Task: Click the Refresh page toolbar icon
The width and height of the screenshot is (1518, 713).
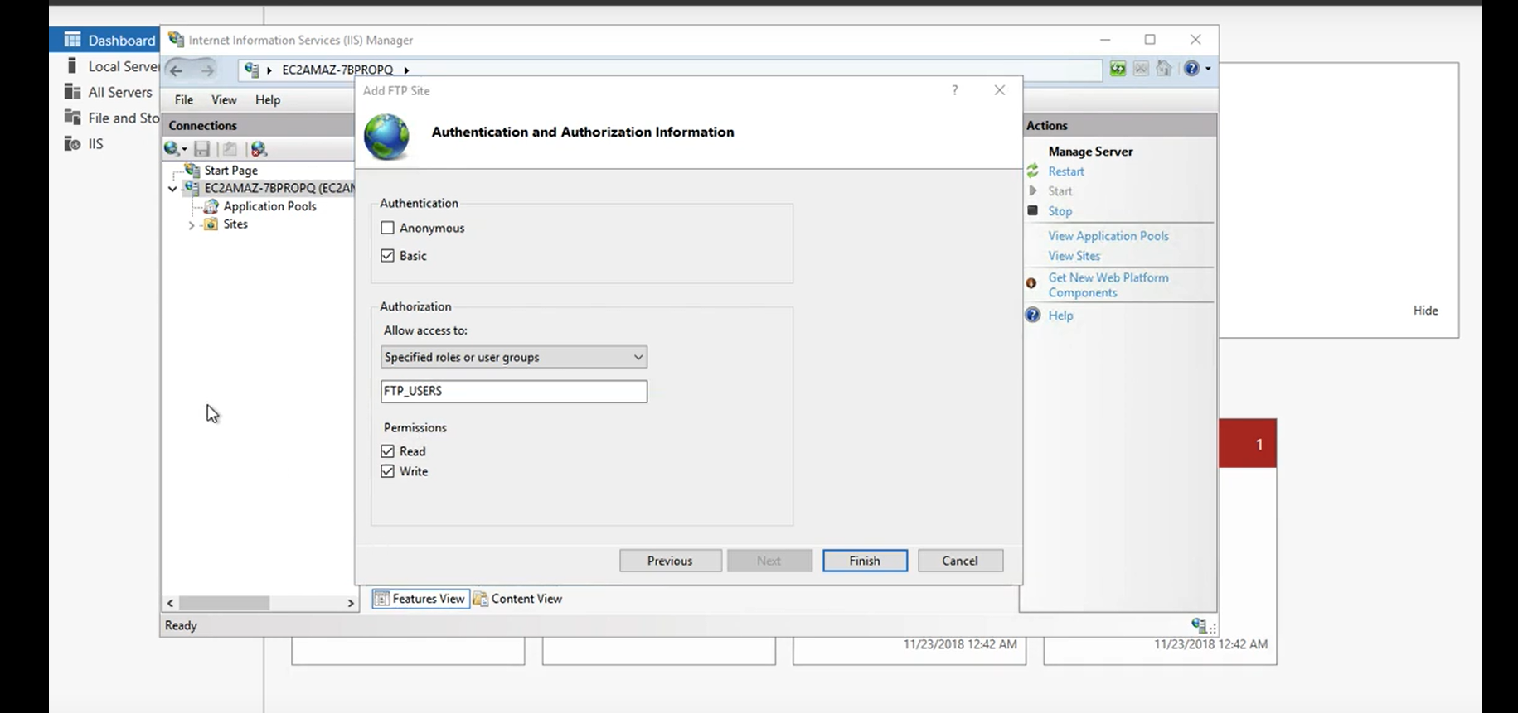Action: click(x=1118, y=69)
